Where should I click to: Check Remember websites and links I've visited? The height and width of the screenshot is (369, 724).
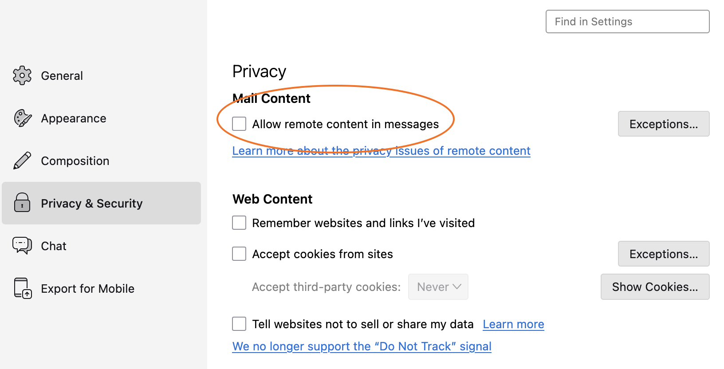point(239,223)
